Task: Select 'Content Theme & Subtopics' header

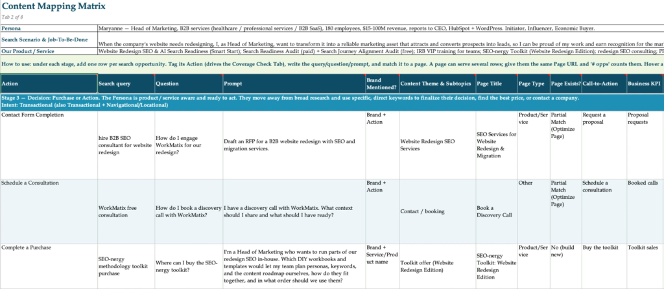Action: (x=438, y=84)
